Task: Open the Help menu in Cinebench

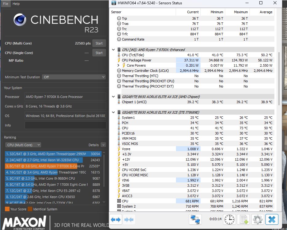Action: [16, 4]
